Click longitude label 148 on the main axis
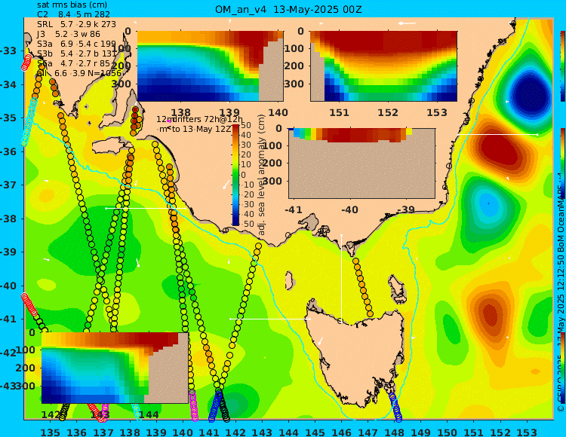 (x=394, y=432)
